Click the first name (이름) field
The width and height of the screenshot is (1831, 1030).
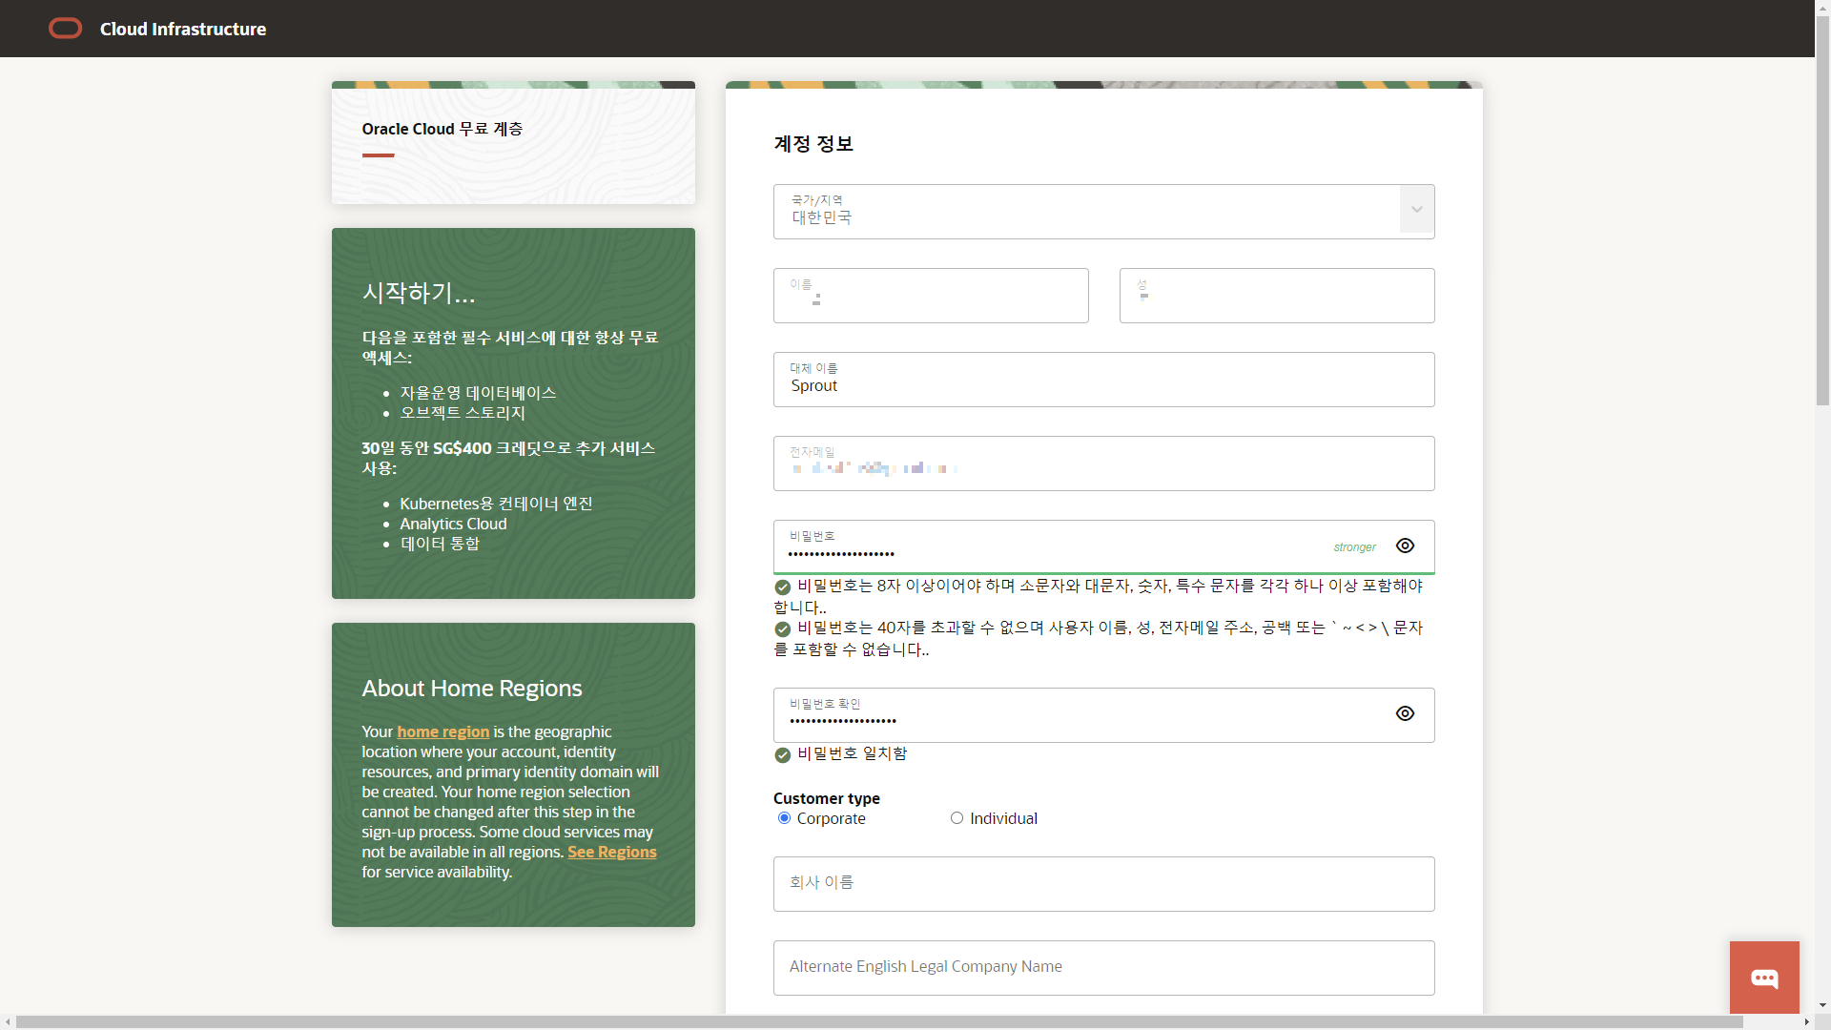930,296
